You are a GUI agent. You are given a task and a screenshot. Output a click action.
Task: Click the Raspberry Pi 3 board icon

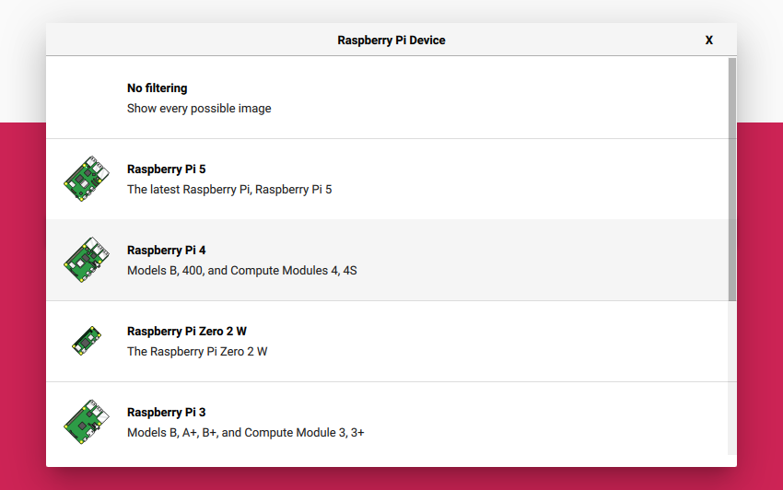click(x=86, y=422)
